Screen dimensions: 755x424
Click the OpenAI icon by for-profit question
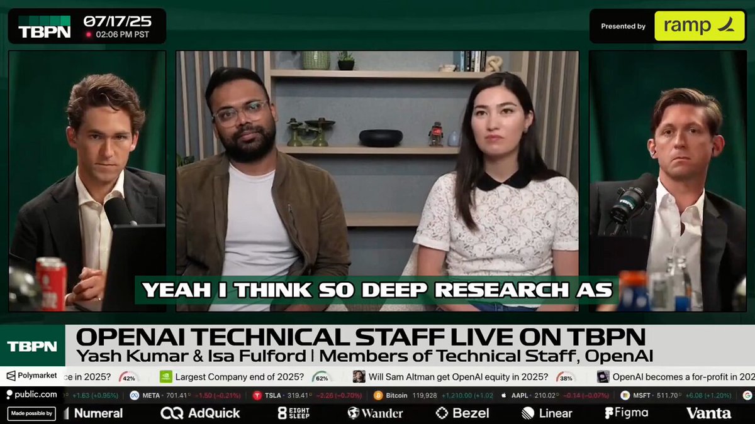(x=603, y=376)
